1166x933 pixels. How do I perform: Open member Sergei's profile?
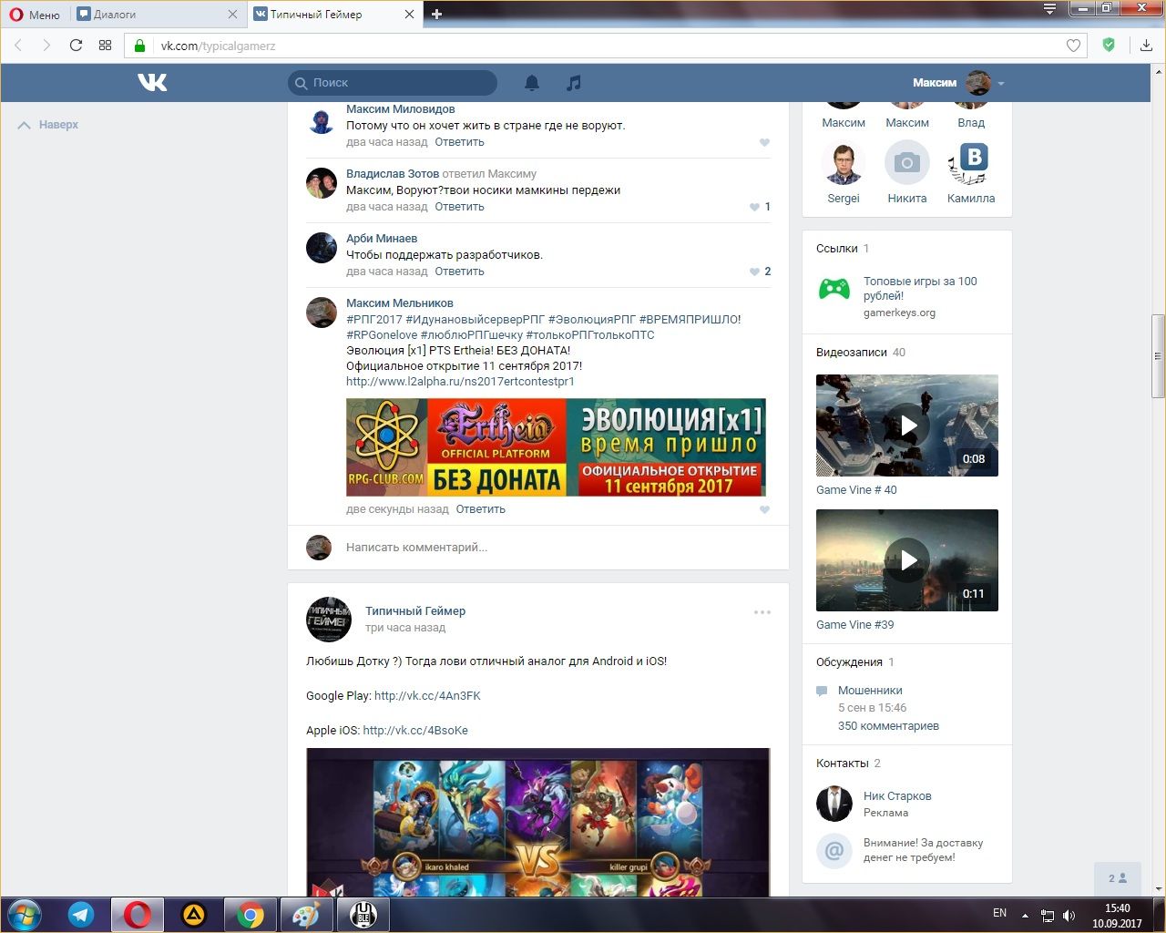point(844,172)
